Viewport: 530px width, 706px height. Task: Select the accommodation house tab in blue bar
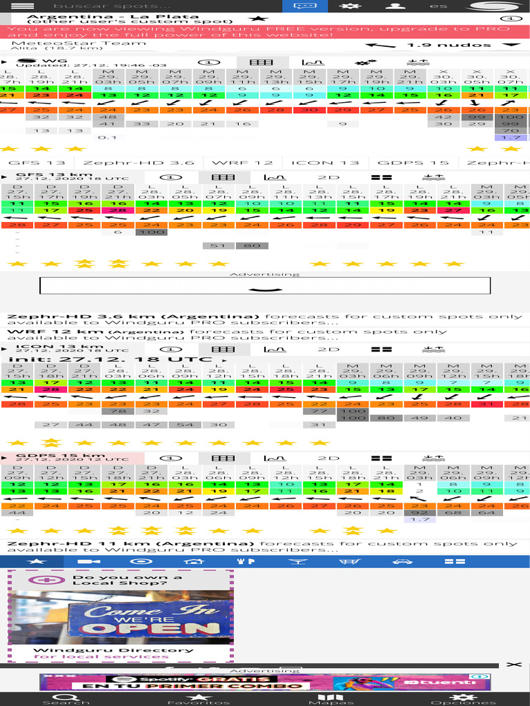click(x=194, y=561)
